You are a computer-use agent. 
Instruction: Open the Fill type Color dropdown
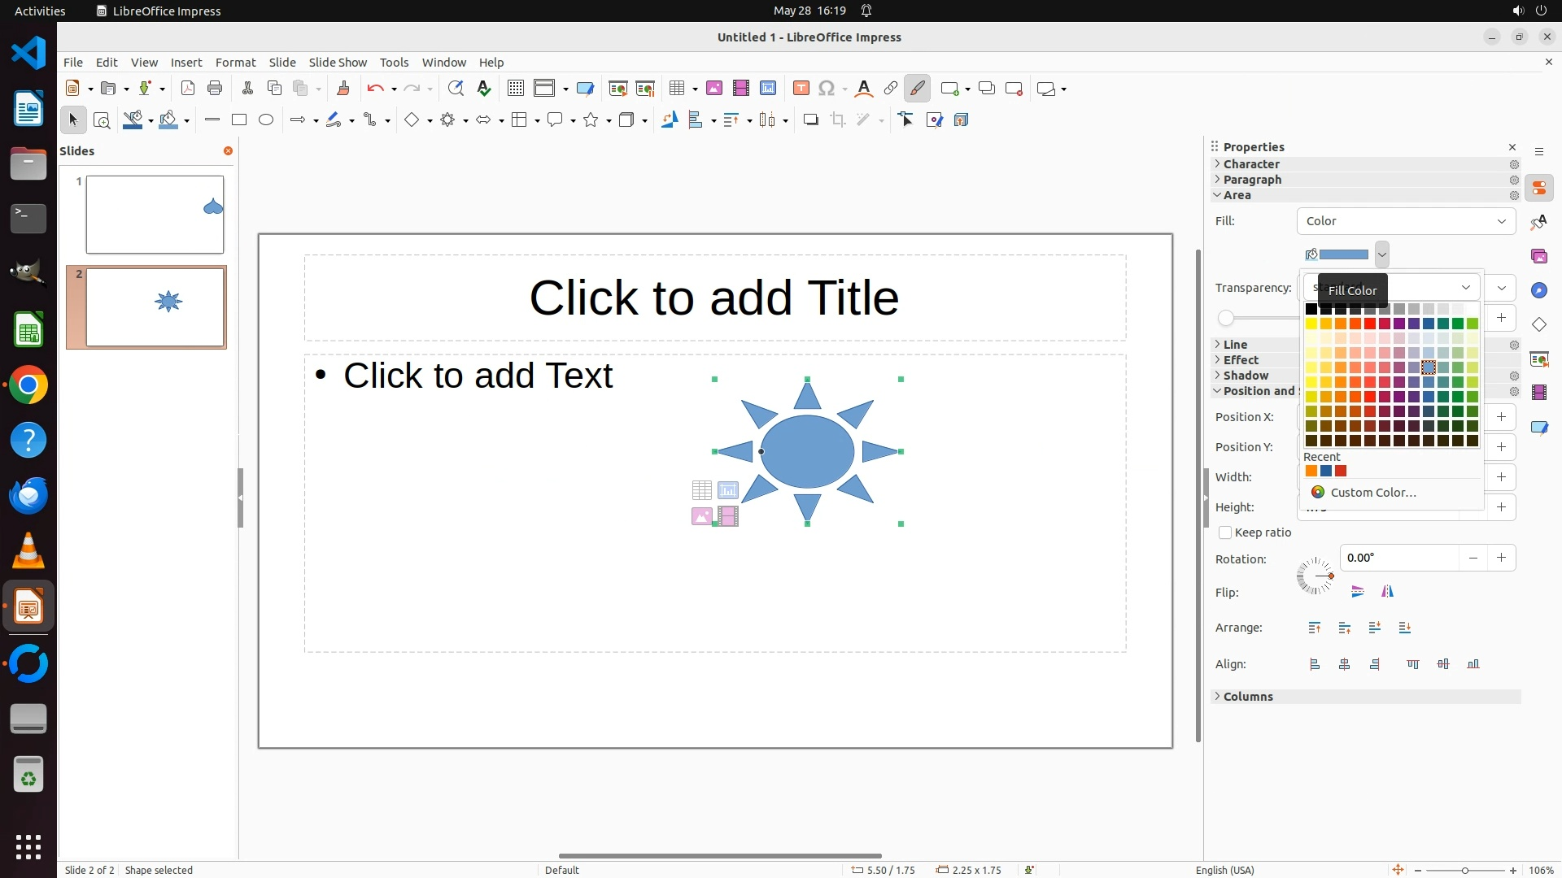(1405, 221)
